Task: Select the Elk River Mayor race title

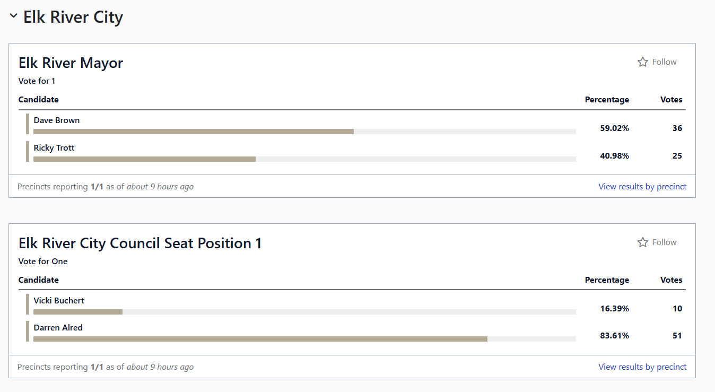Action: click(71, 63)
